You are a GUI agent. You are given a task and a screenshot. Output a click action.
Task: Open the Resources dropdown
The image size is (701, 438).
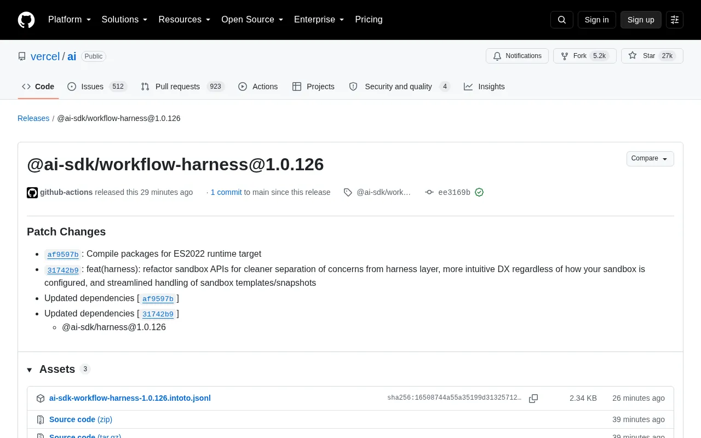(185, 20)
